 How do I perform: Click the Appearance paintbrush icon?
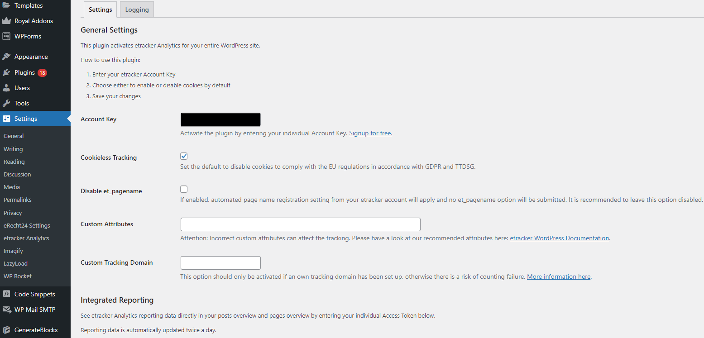coord(6,57)
